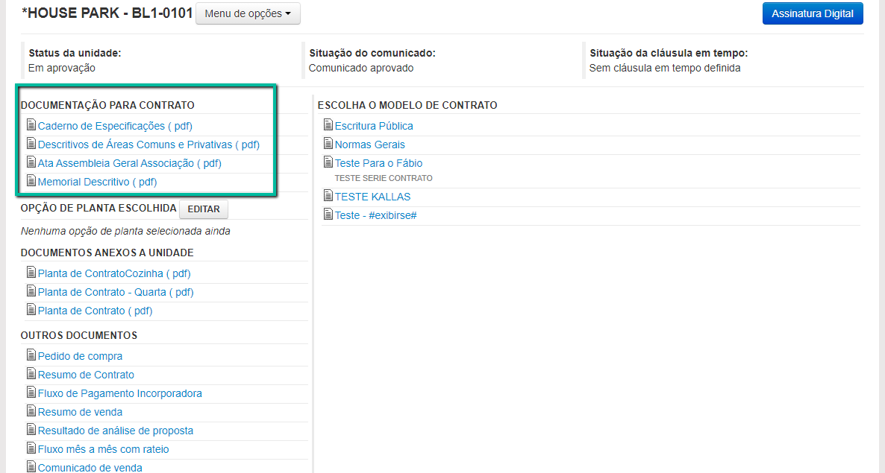Open Descritivos de Áreas Comuns e Privativas pdf

click(x=148, y=145)
